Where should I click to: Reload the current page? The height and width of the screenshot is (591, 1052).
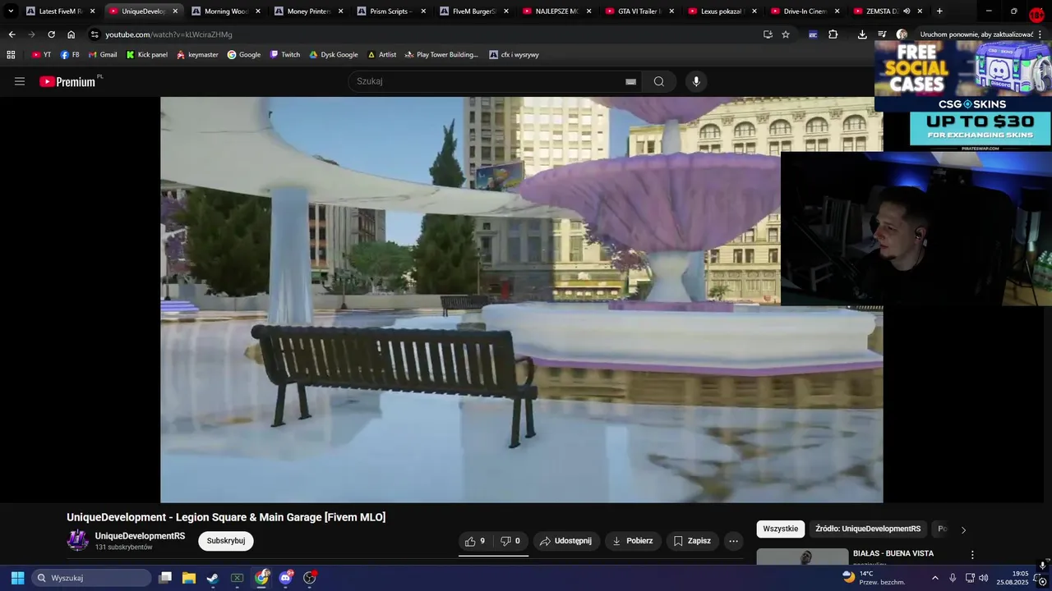pos(51,34)
